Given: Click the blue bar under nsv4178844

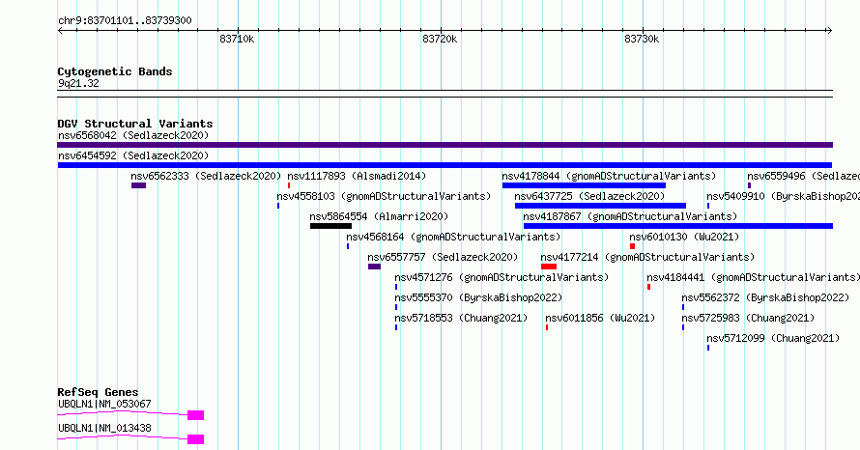Looking at the screenshot, I should click(x=584, y=185).
